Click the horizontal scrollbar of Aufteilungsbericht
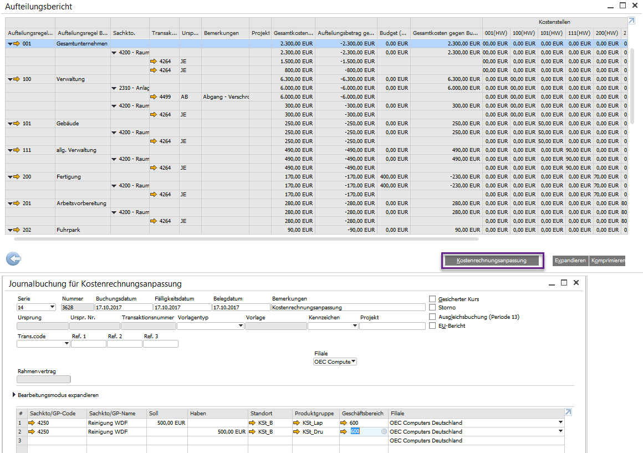The image size is (643, 453). click(x=246, y=239)
